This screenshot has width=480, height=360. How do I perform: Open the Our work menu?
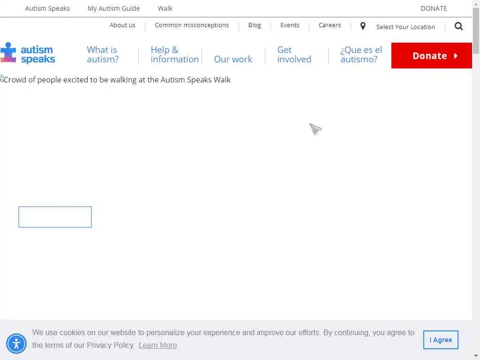(233, 59)
